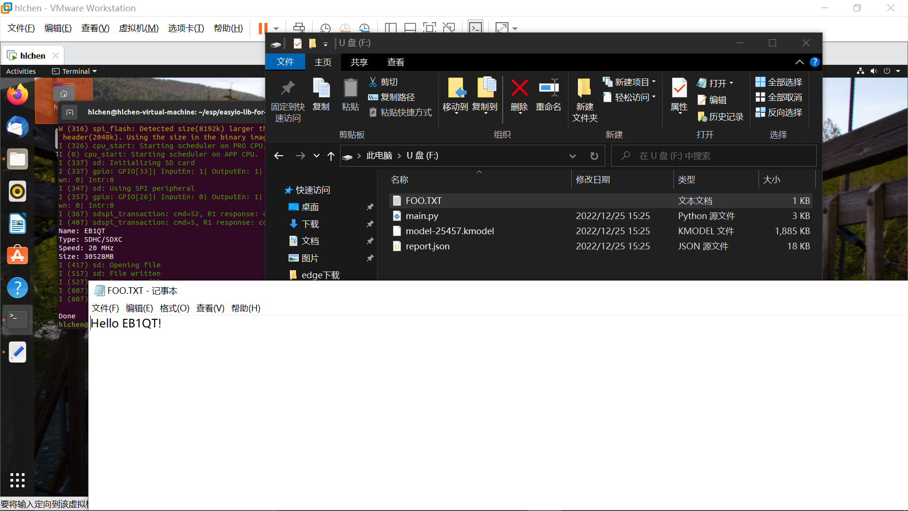
Task: Click the New Folder icon
Action: click(585, 89)
